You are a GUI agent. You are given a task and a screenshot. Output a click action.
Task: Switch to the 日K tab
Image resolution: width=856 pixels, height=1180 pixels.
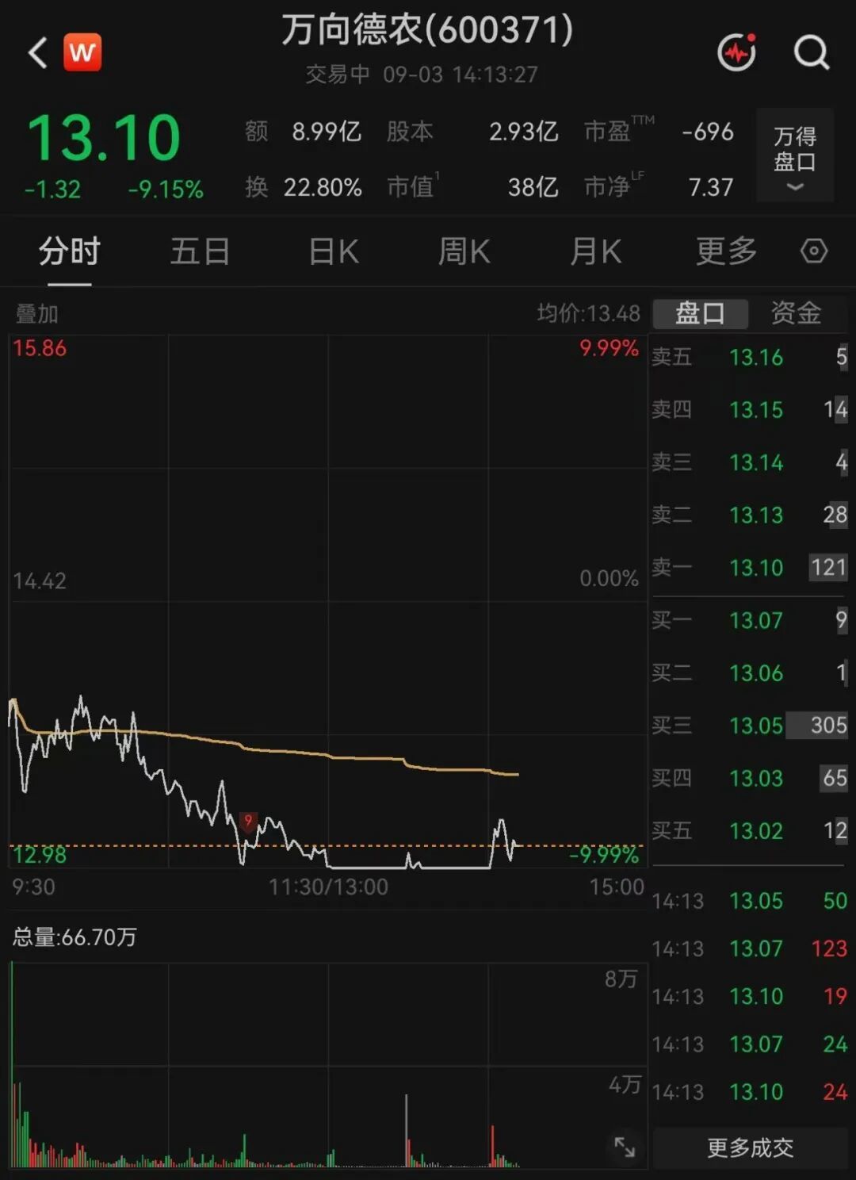point(334,251)
